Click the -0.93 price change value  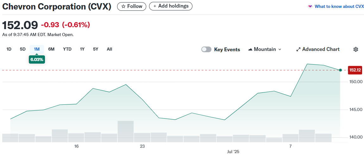[50, 25]
